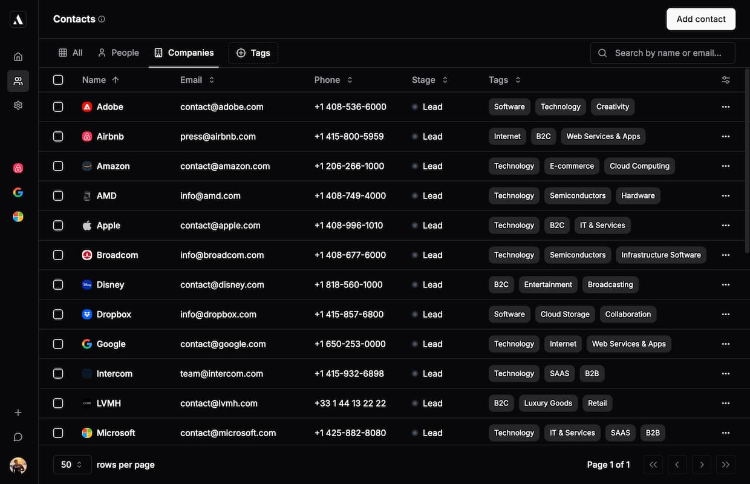Tick the checkbox for Adobe row
This screenshot has height=484, width=750.
pos(58,106)
